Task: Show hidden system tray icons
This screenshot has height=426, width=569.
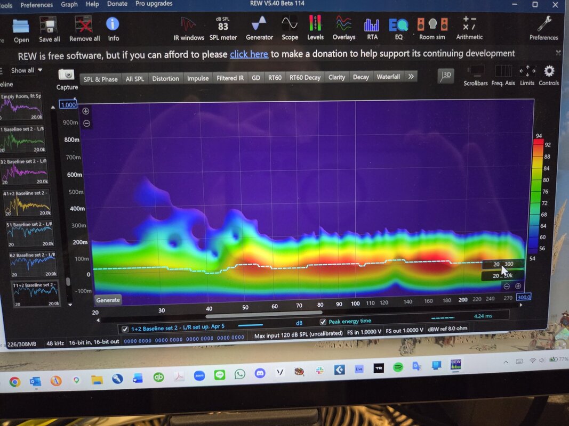Action: coord(506,362)
